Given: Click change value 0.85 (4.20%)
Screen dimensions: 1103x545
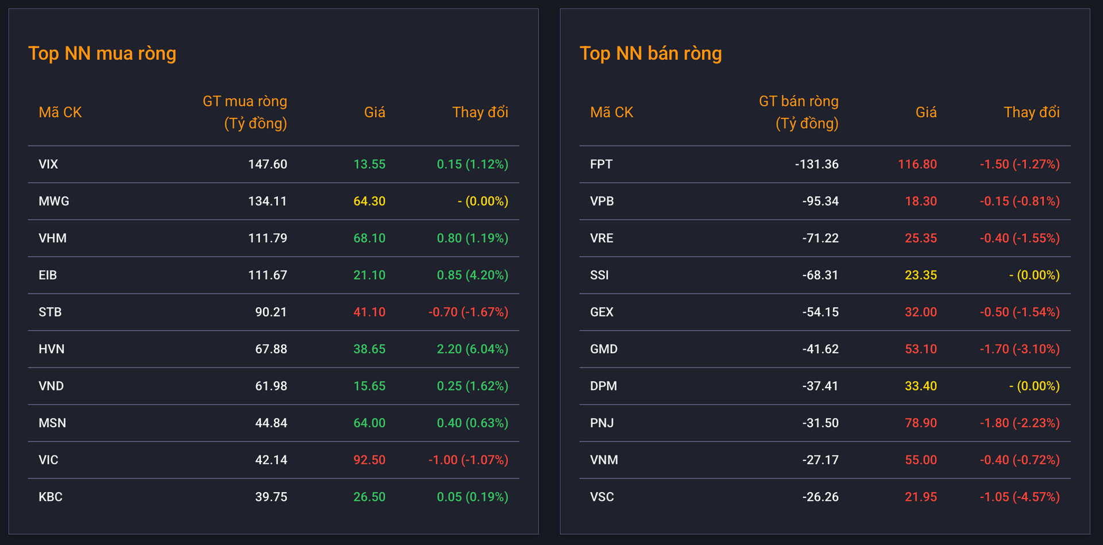Looking at the screenshot, I should coord(472,275).
